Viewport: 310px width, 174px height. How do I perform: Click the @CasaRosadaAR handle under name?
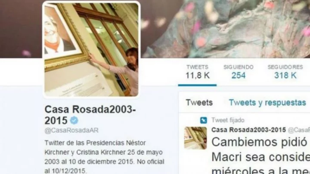[x=71, y=131]
